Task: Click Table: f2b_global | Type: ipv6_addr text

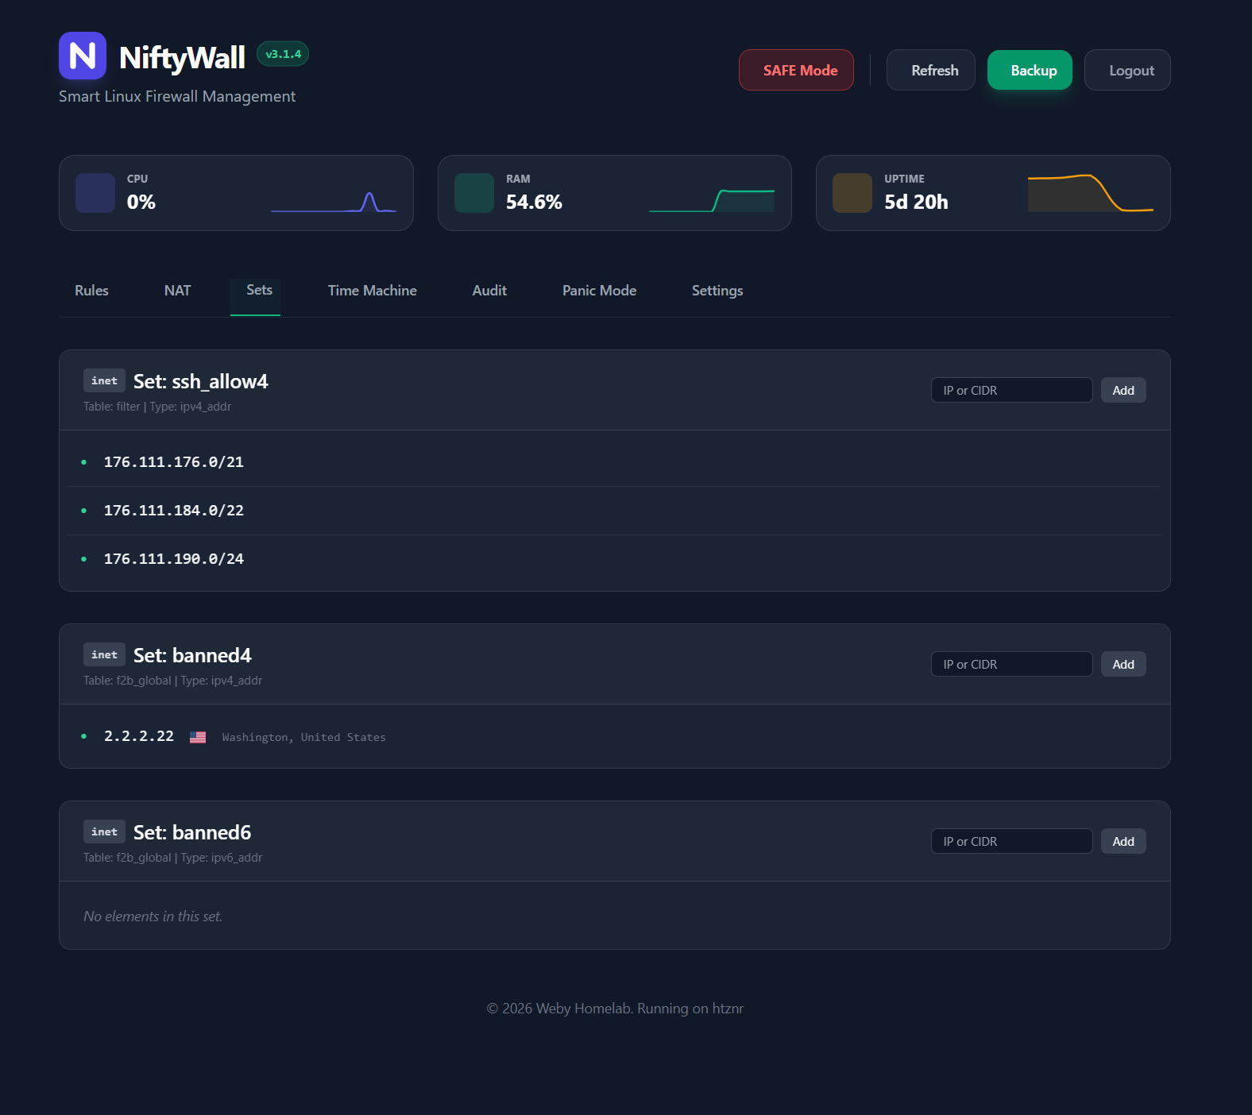Action: click(172, 858)
